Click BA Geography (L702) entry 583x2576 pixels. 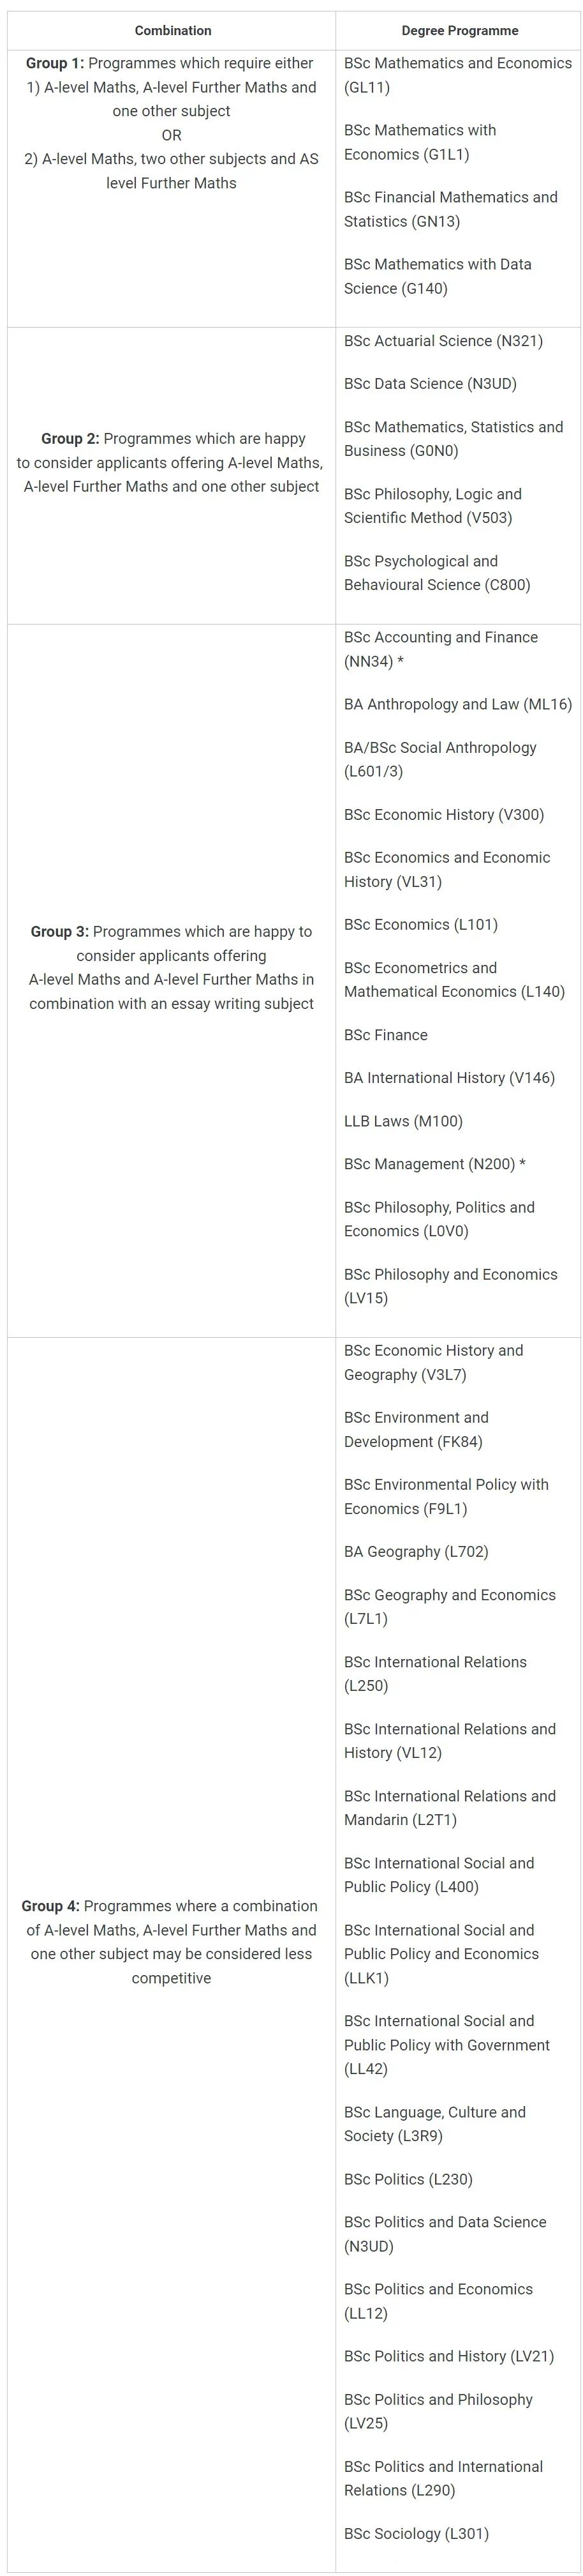pos(417,1552)
